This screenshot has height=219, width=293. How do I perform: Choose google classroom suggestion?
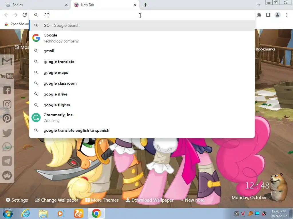142,83
